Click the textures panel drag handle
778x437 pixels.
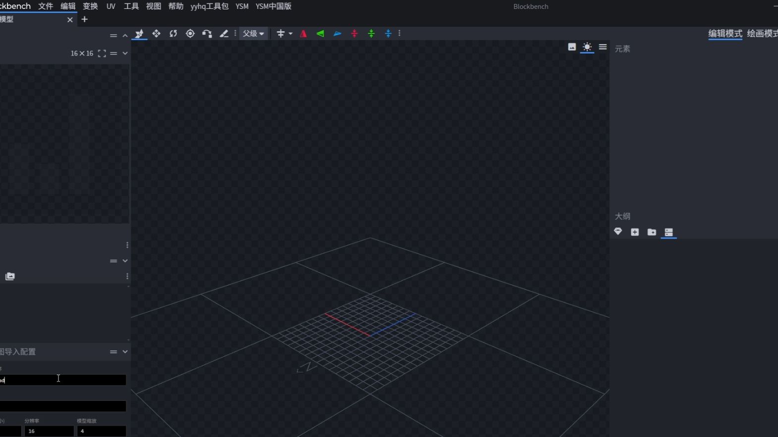(x=113, y=261)
